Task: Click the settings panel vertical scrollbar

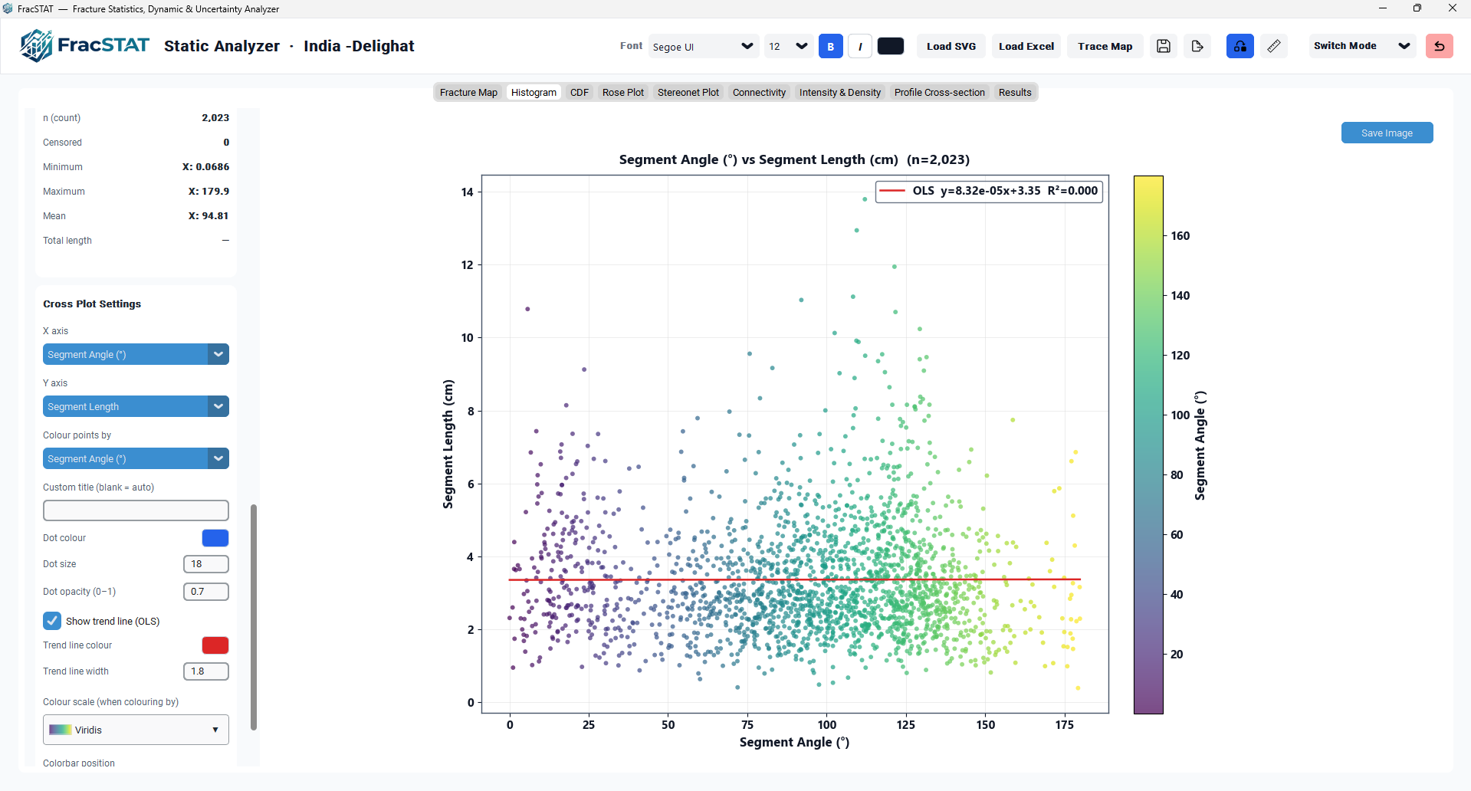Action: [x=254, y=617]
